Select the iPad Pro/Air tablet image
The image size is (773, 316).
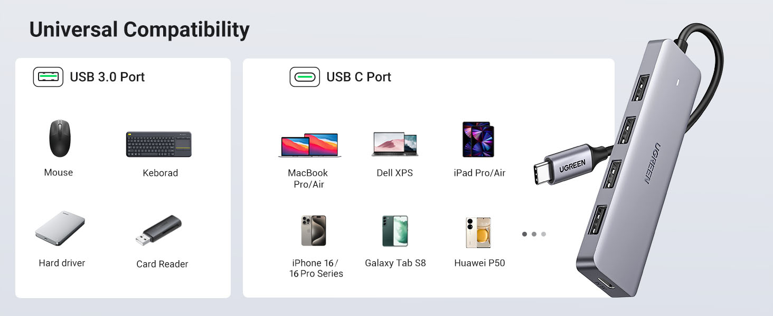coord(478,140)
